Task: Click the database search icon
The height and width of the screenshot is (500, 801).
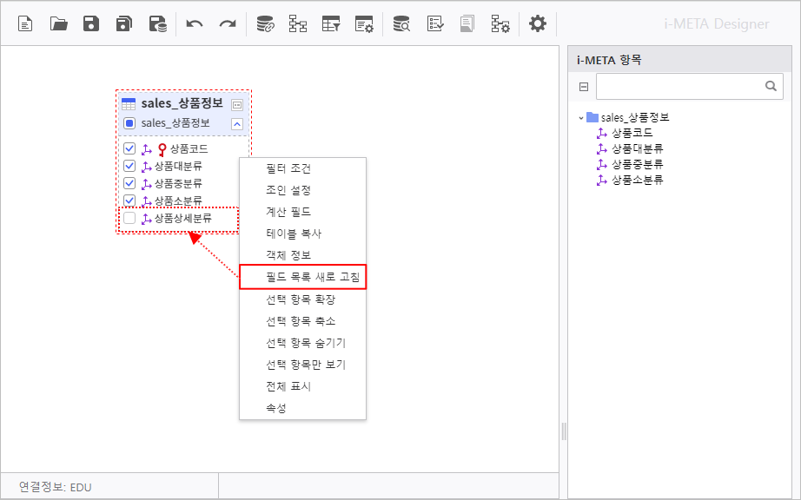Action: point(401,24)
